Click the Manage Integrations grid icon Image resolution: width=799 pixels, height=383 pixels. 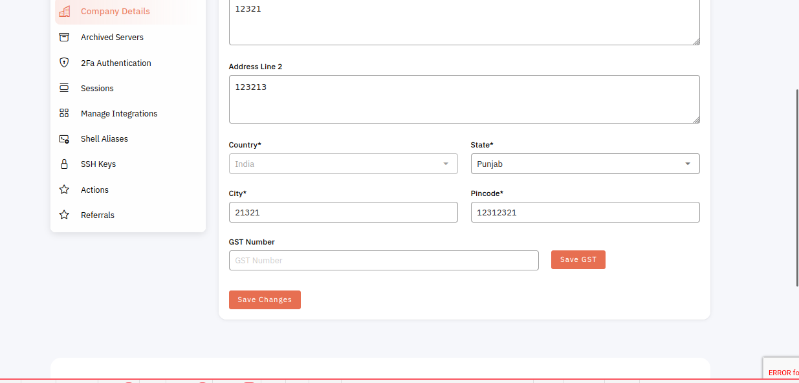click(64, 113)
